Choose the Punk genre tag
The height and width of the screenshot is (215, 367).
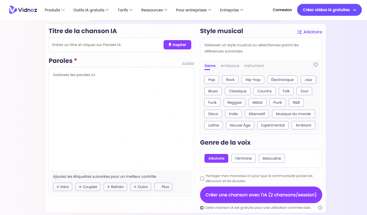click(277, 102)
